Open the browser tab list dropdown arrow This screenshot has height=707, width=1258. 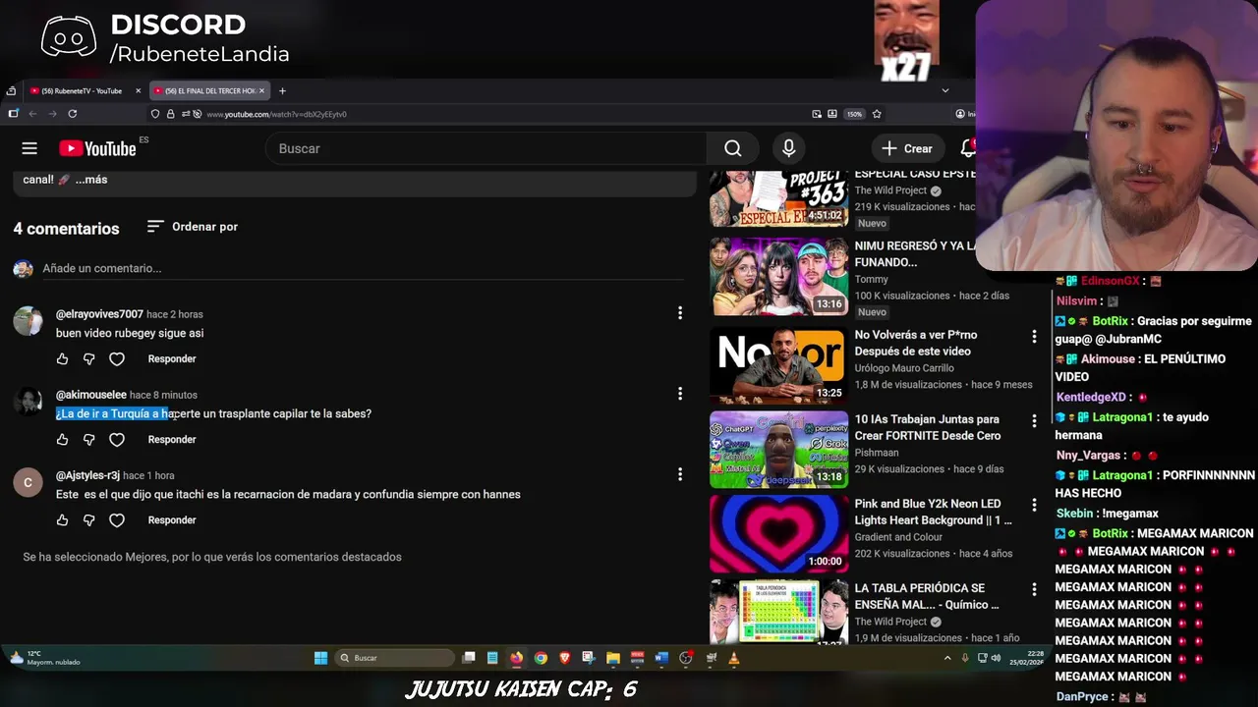point(945,90)
